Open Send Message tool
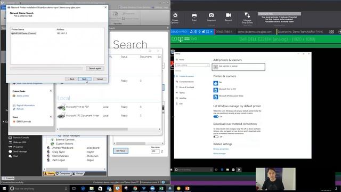 [18, 151]
